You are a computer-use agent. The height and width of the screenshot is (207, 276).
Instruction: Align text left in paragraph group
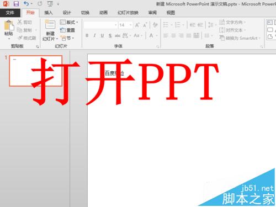click(166, 35)
